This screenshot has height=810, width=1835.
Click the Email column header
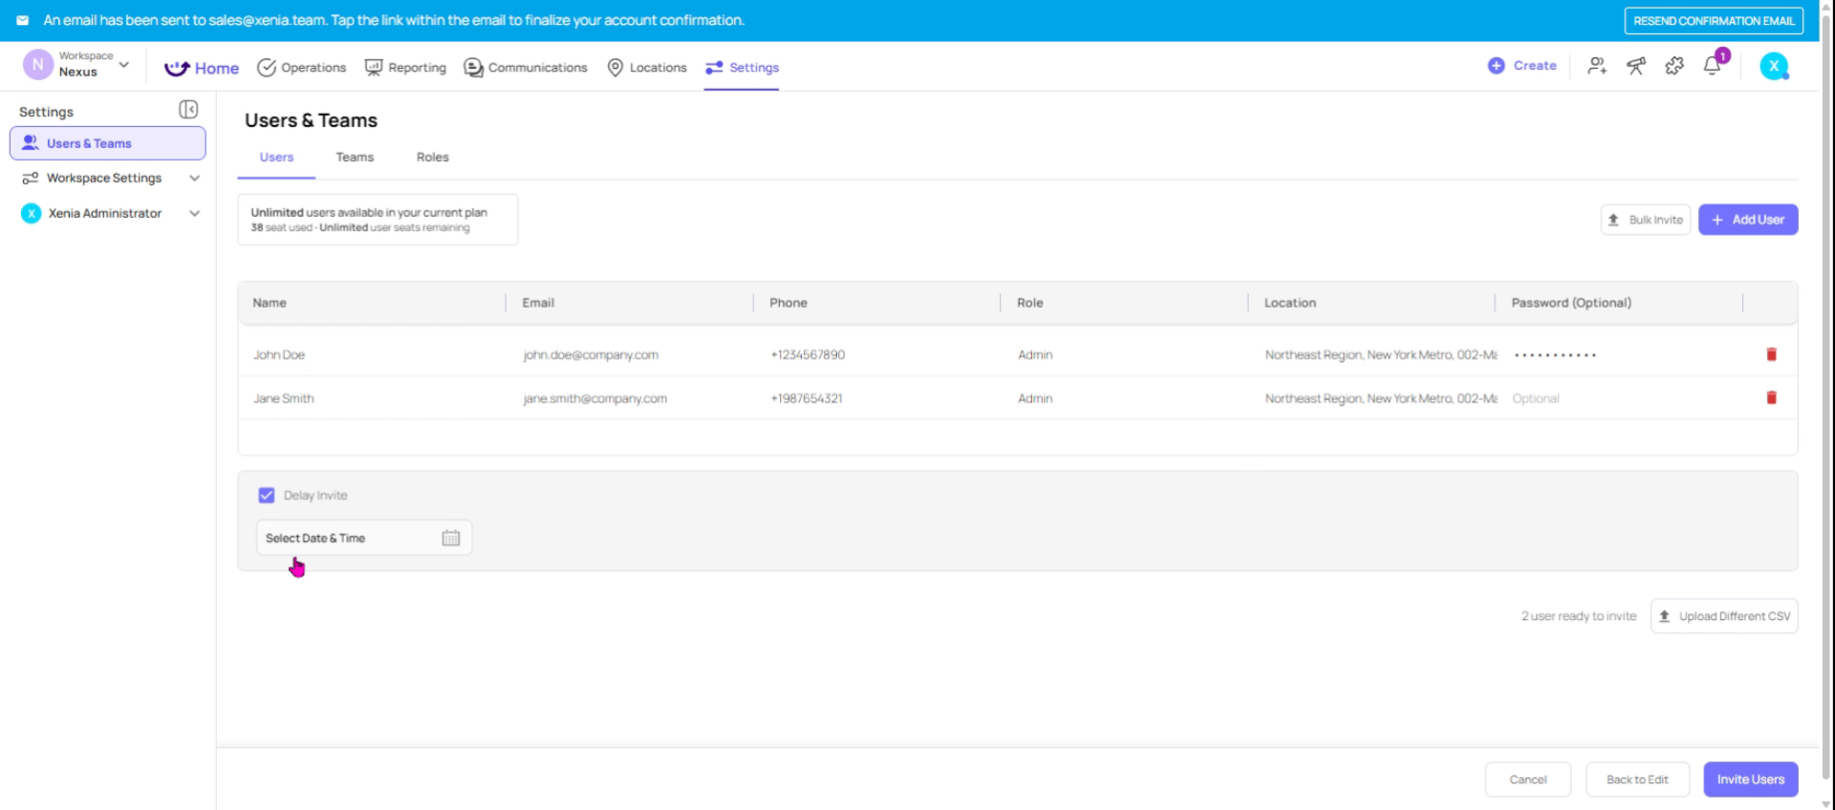tap(538, 303)
